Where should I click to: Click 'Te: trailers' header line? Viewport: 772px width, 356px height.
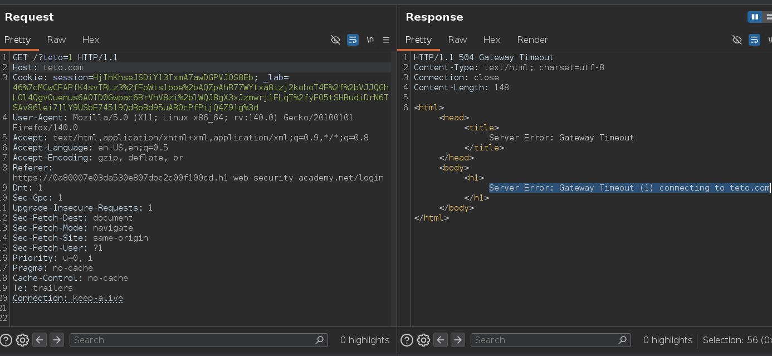pos(43,288)
